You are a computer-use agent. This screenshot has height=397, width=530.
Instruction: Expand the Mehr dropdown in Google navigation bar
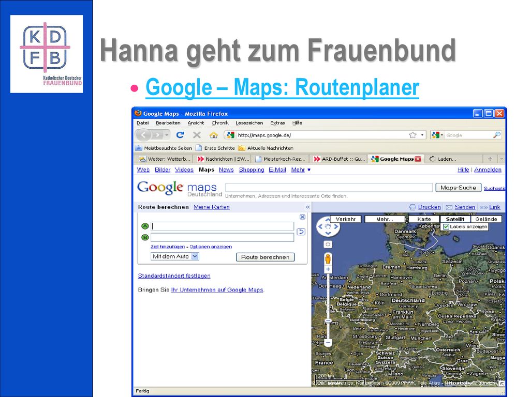tap(301, 170)
